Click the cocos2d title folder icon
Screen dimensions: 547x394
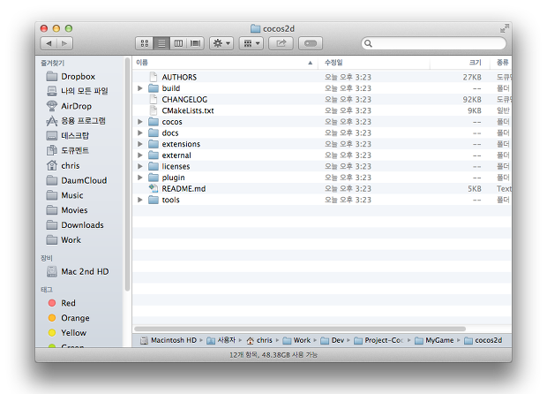pos(255,28)
